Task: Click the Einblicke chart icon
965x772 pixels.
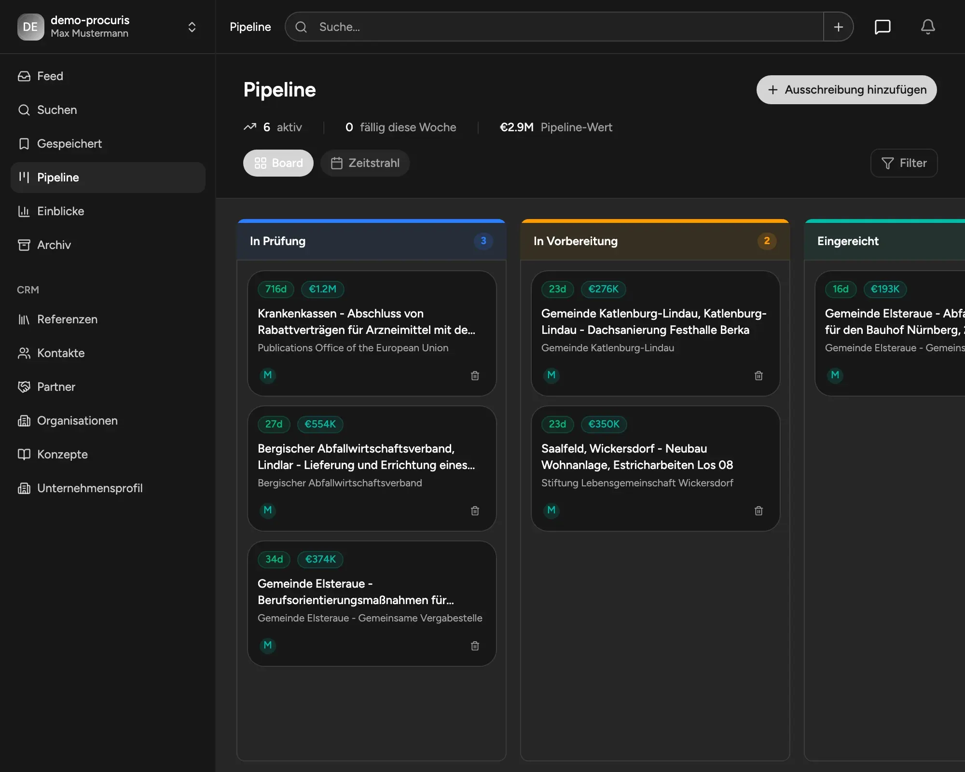Action: [24, 211]
